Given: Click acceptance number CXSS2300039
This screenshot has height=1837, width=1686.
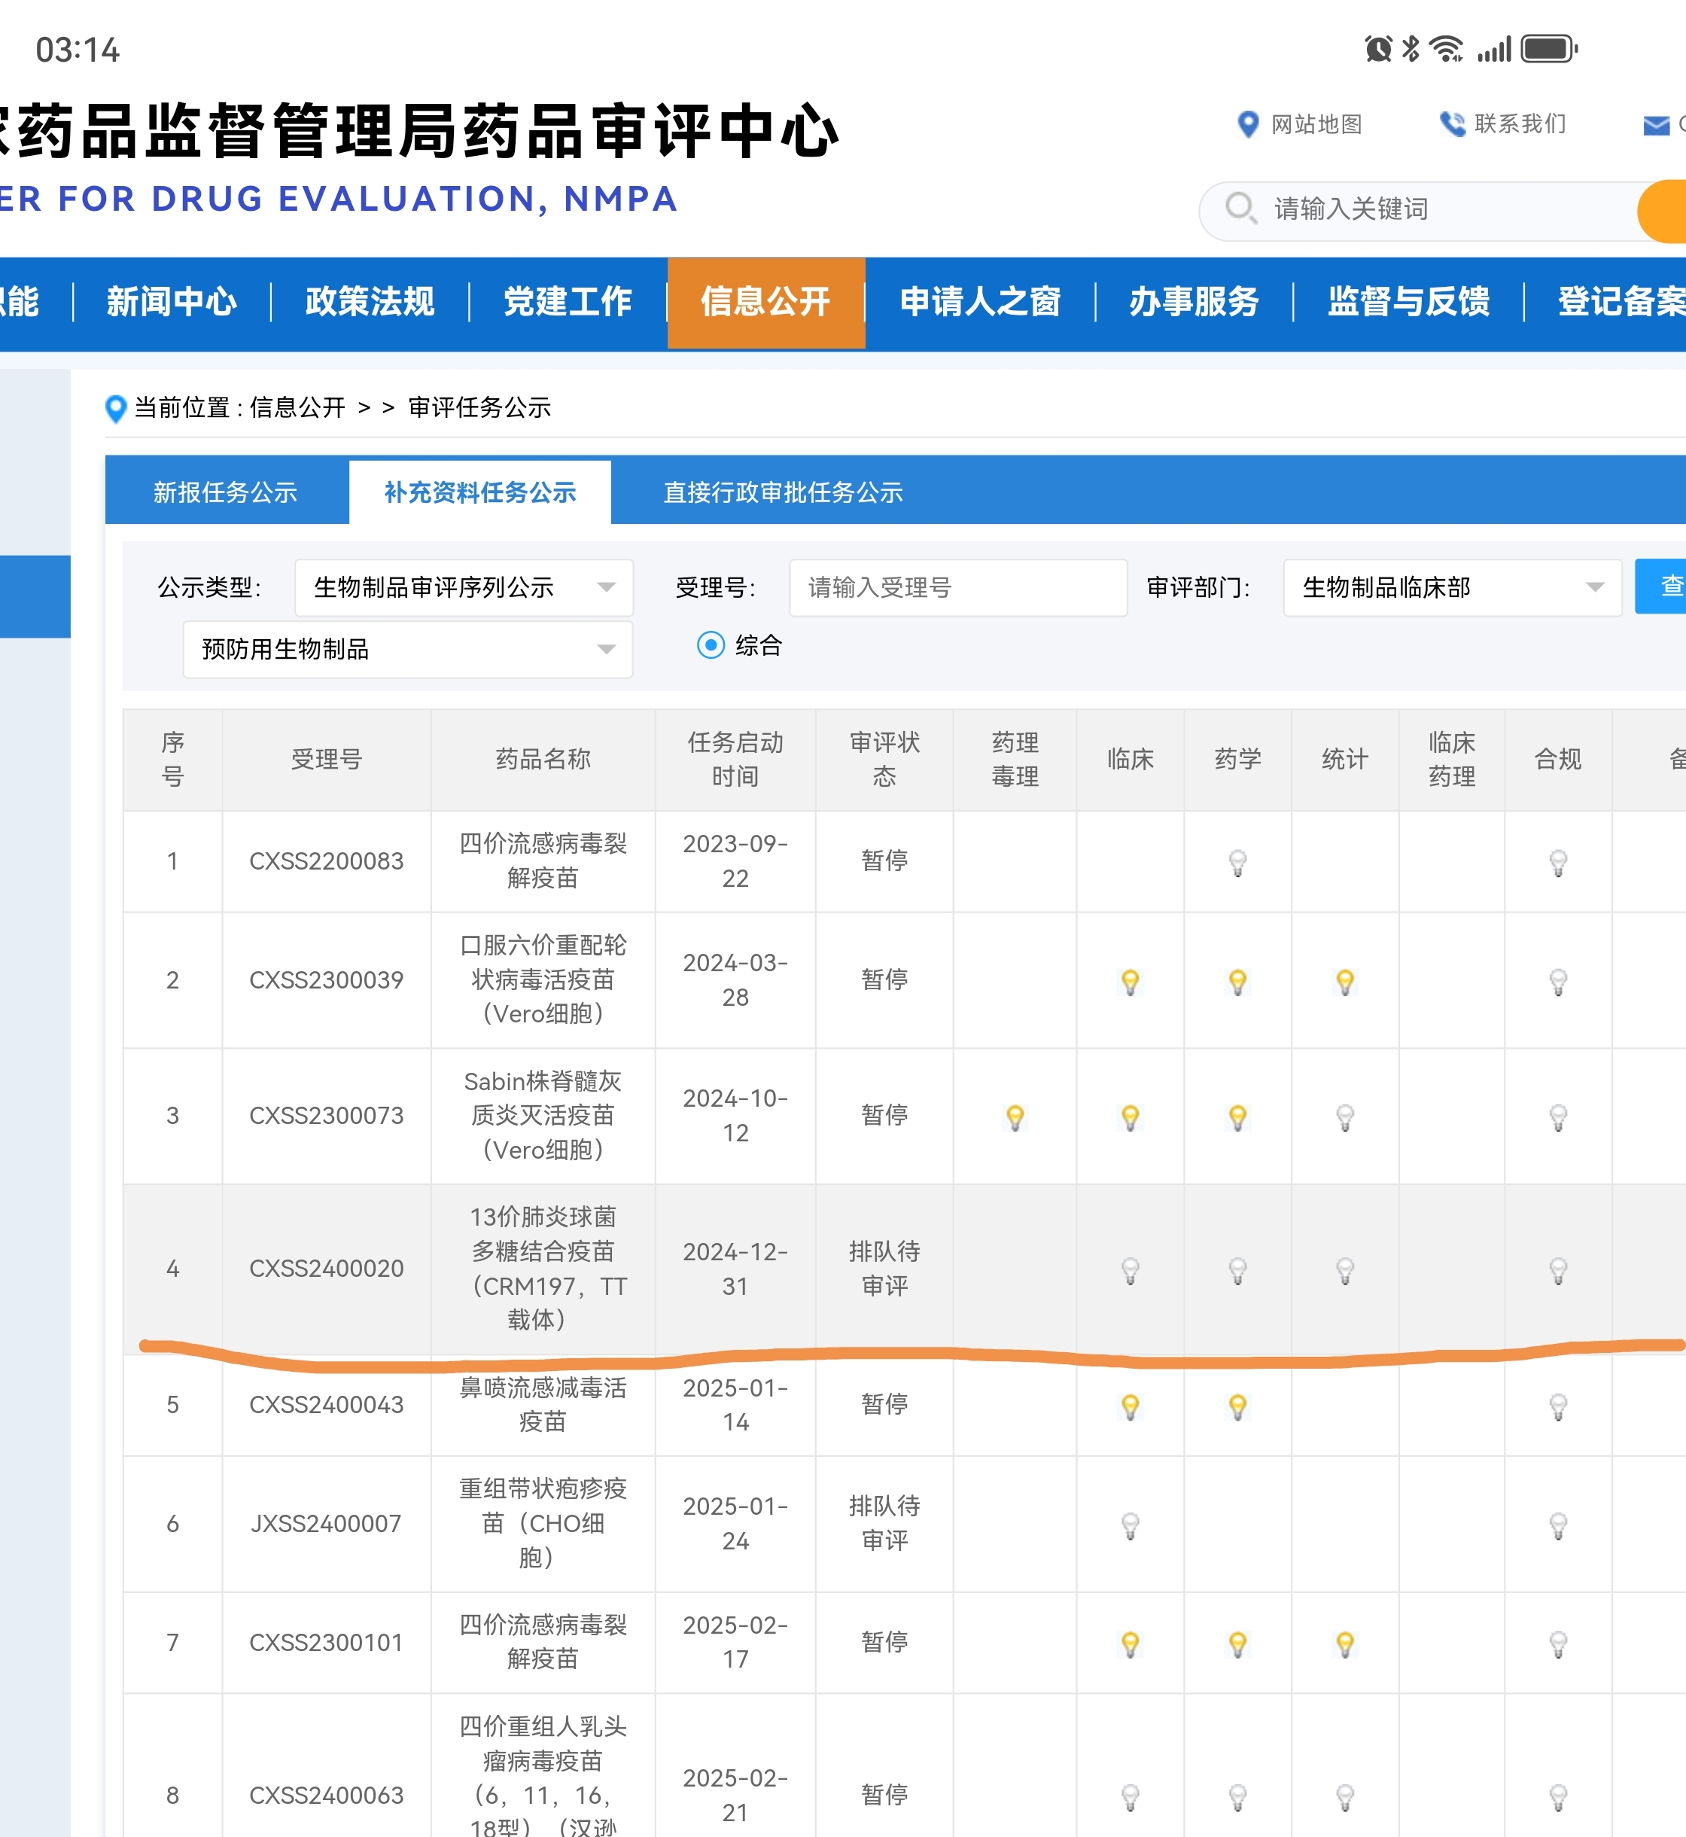Looking at the screenshot, I should 326,980.
